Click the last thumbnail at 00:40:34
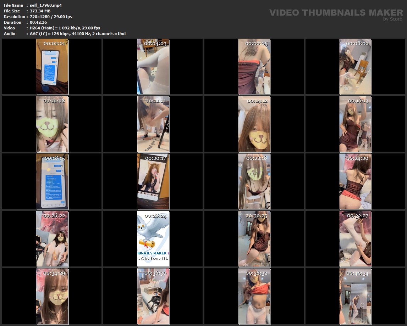 pyautogui.click(x=356, y=296)
